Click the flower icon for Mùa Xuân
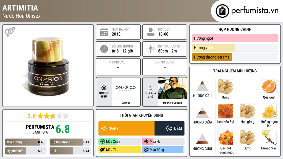 pyautogui.click(x=103, y=142)
